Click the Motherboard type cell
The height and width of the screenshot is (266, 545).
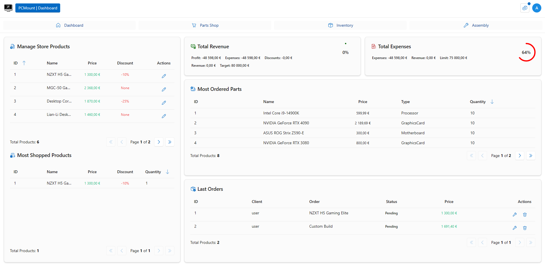pos(413,133)
